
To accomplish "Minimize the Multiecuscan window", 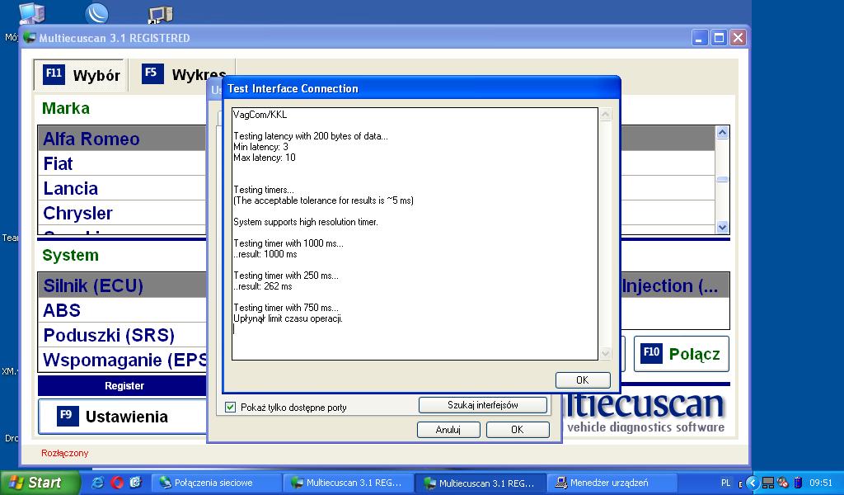I will pos(699,38).
